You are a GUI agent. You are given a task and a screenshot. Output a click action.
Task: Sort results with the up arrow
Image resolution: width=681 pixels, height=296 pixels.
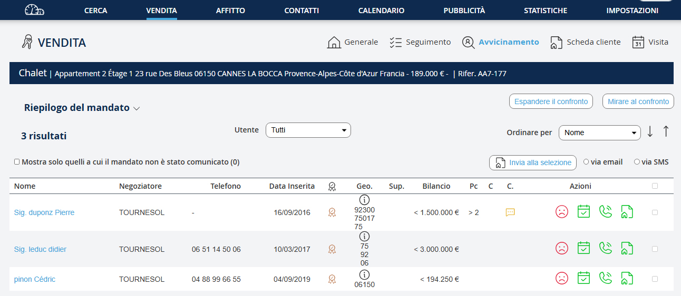[666, 132]
